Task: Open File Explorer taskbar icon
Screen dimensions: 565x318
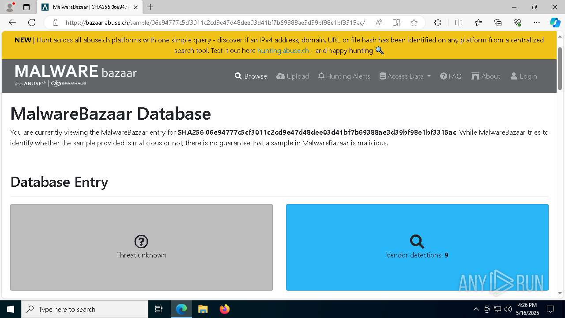Action: coord(203,309)
